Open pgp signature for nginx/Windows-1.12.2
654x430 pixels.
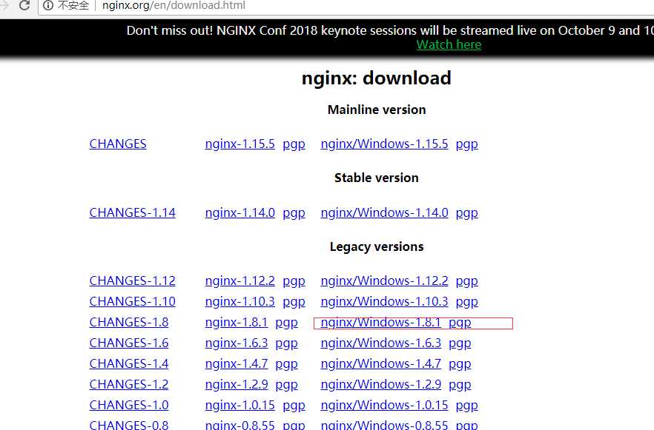466,281
